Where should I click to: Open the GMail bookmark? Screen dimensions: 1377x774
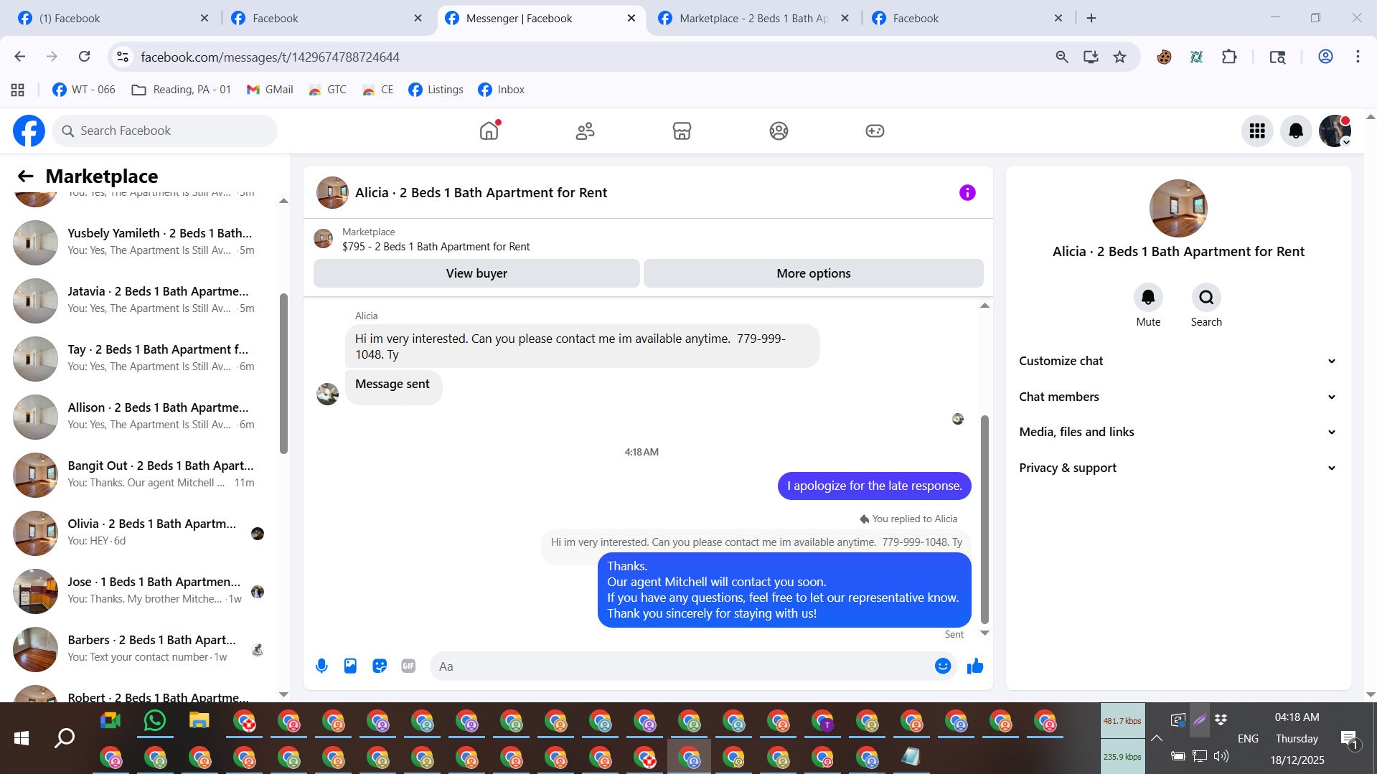[x=270, y=90]
